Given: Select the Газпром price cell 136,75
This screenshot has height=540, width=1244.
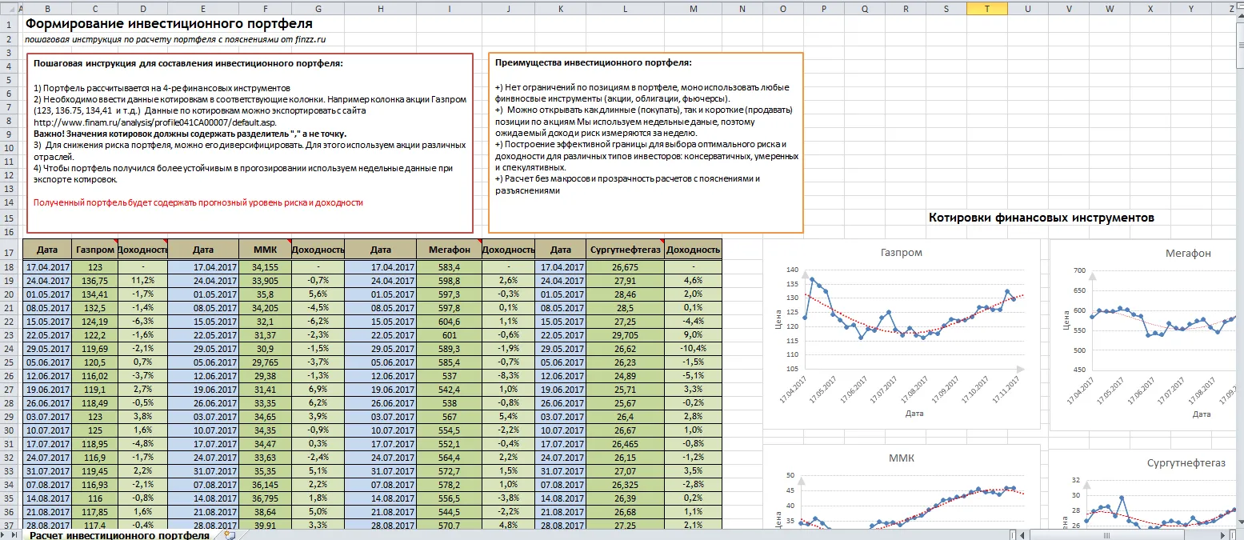Looking at the screenshot, I should (x=94, y=281).
